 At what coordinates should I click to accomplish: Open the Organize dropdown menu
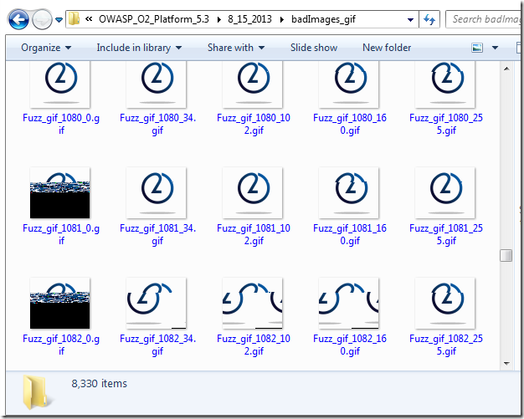click(x=45, y=48)
